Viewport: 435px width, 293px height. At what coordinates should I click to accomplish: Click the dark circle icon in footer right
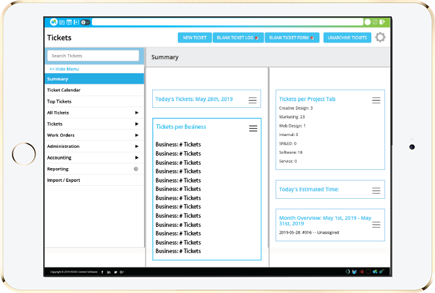click(368, 271)
